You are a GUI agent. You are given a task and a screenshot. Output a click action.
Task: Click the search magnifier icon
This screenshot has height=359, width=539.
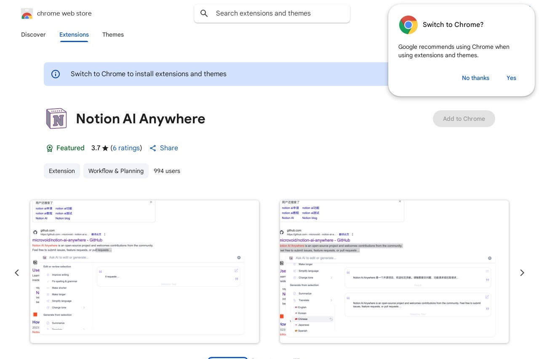pyautogui.click(x=204, y=13)
